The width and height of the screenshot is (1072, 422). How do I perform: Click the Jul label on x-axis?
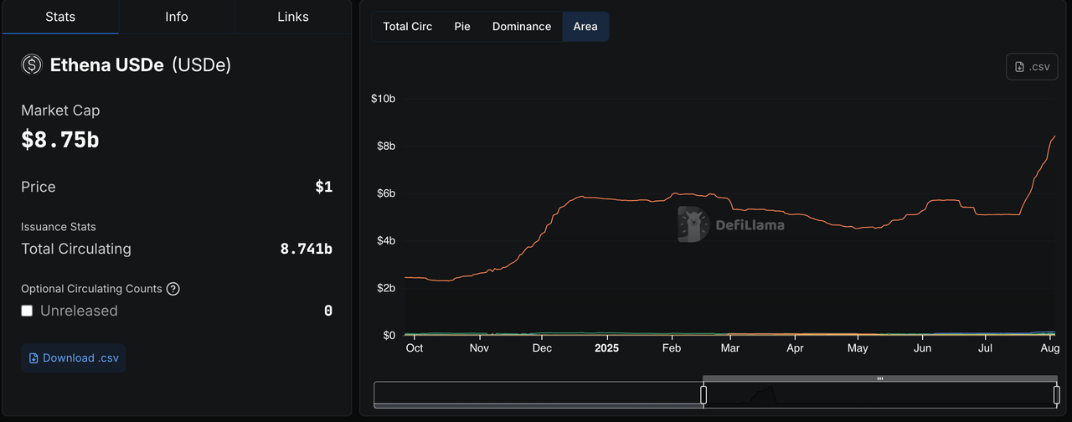tap(986, 347)
